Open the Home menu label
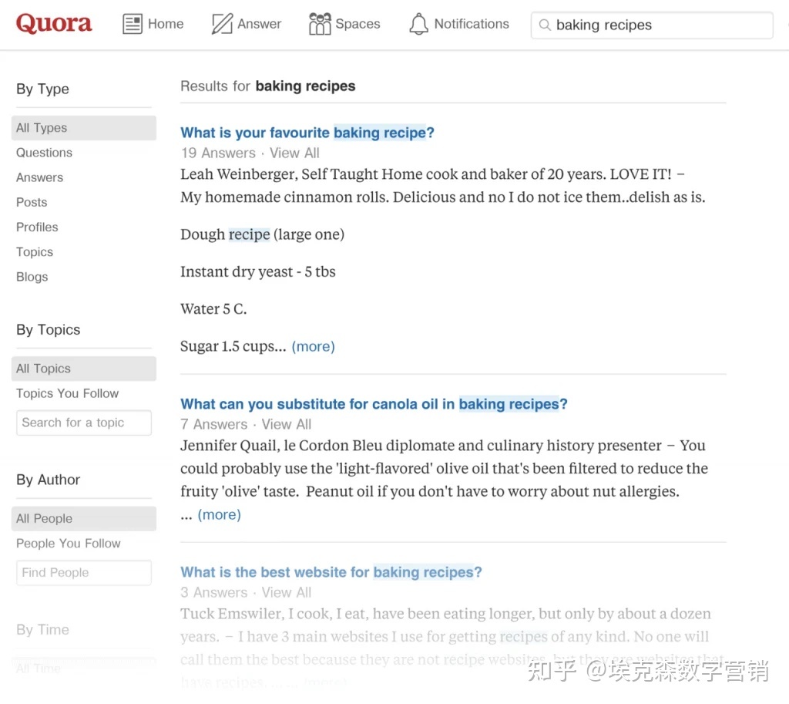The width and height of the screenshot is (789, 704). 166,24
